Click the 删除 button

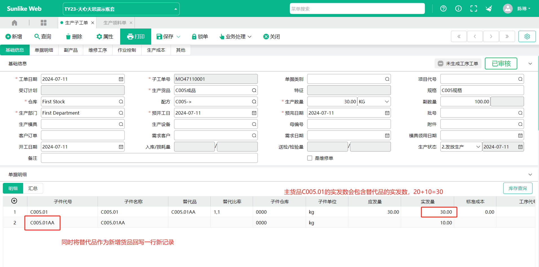click(x=74, y=37)
